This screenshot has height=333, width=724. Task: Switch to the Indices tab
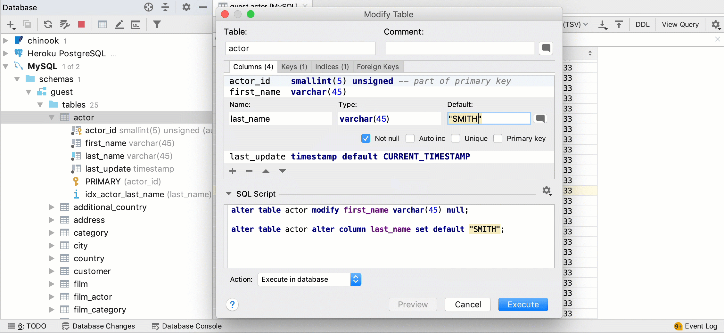[332, 67]
